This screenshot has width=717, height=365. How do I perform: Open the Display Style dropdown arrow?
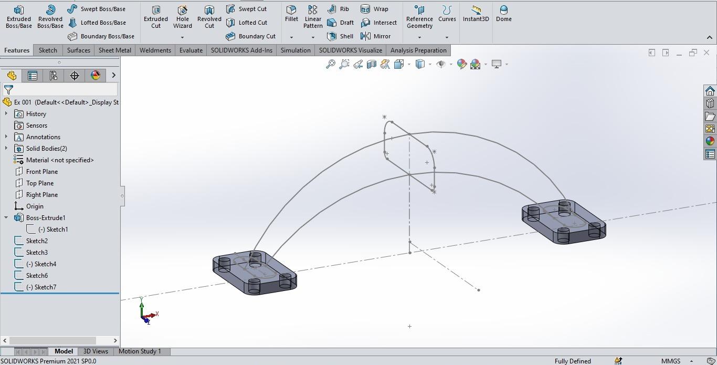430,64
